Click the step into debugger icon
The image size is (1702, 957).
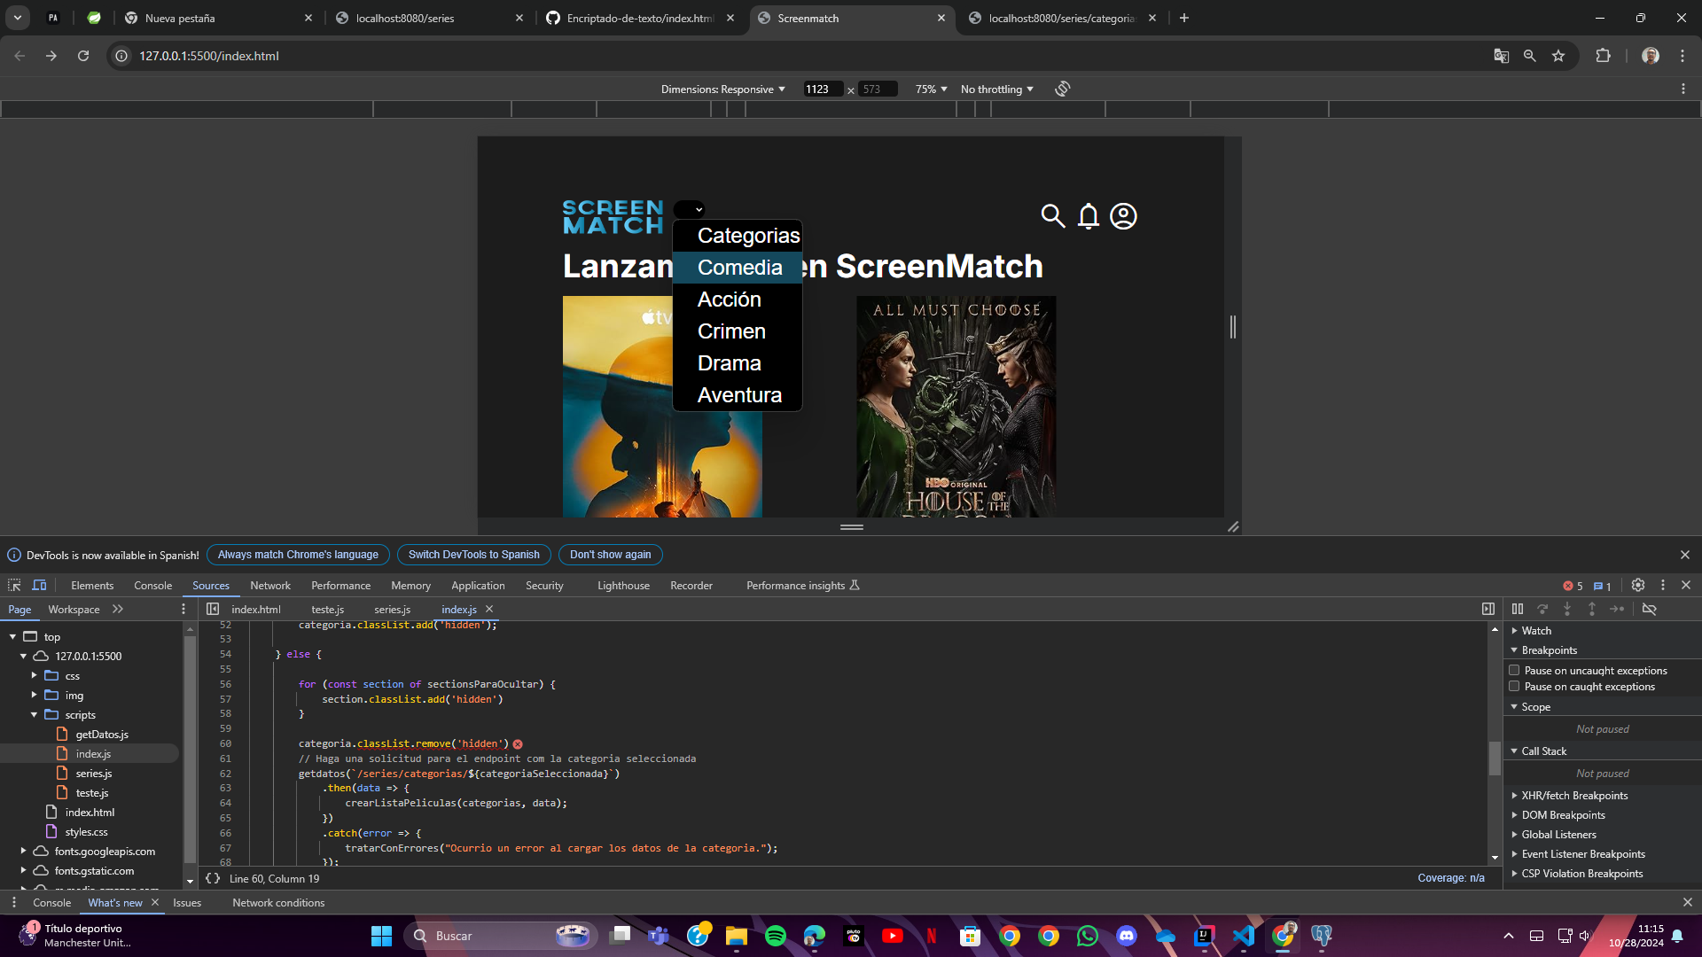coord(1567,609)
